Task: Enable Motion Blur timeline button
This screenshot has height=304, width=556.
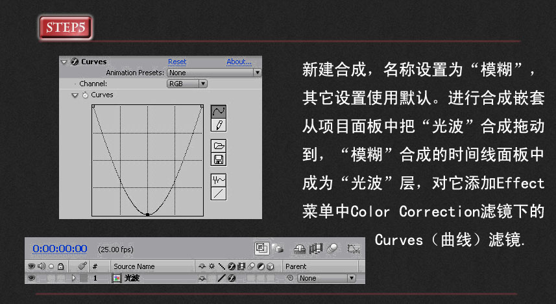Action: click(x=332, y=248)
